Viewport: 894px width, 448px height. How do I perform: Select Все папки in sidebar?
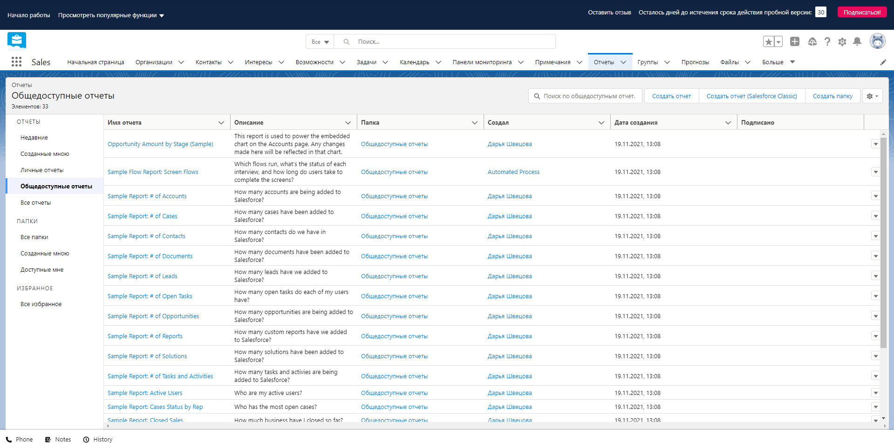pyautogui.click(x=34, y=237)
